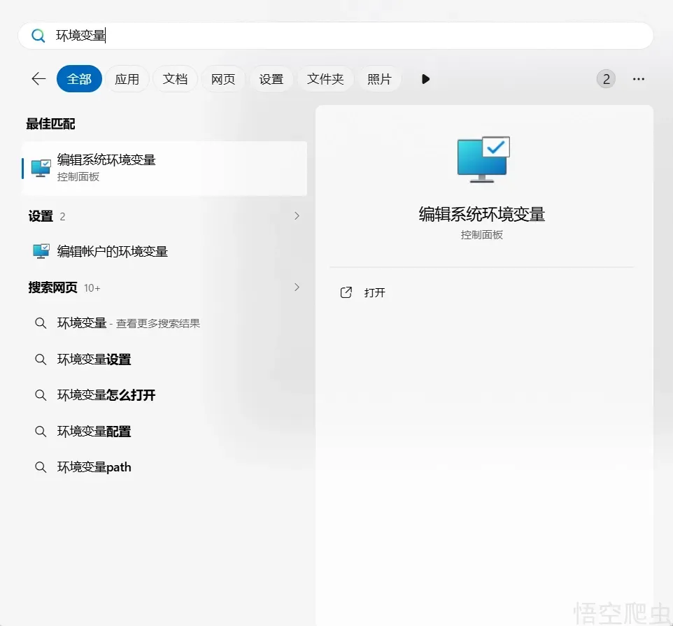The width and height of the screenshot is (673, 626).
Task: Select the 文档 filter tab
Action: [x=175, y=79]
